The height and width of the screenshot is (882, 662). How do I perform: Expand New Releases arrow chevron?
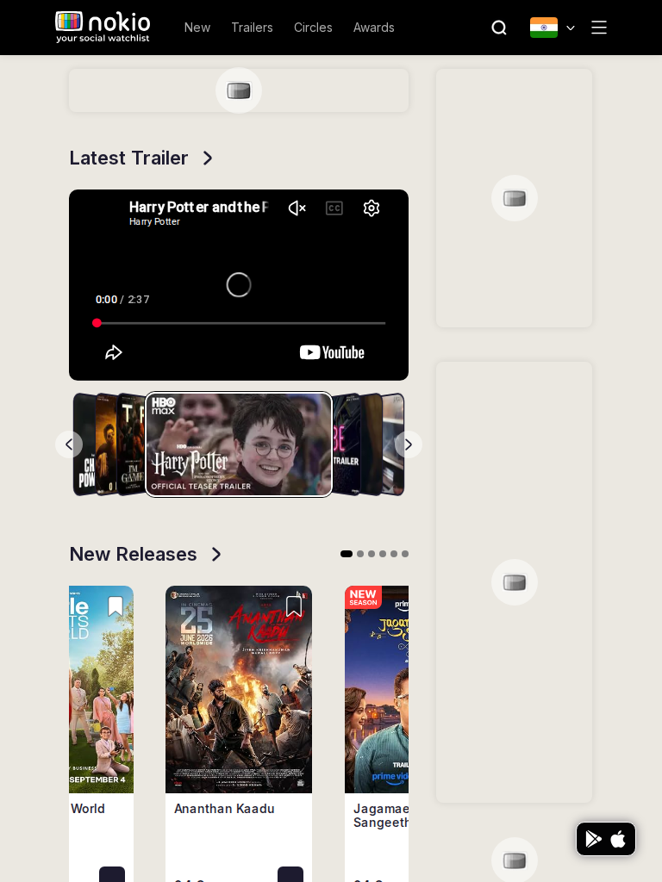pos(216,554)
